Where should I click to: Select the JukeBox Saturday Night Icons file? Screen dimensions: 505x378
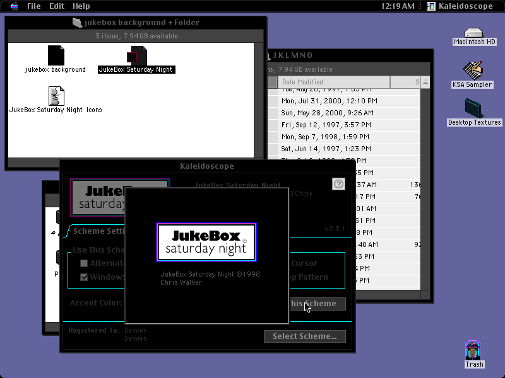click(56, 96)
